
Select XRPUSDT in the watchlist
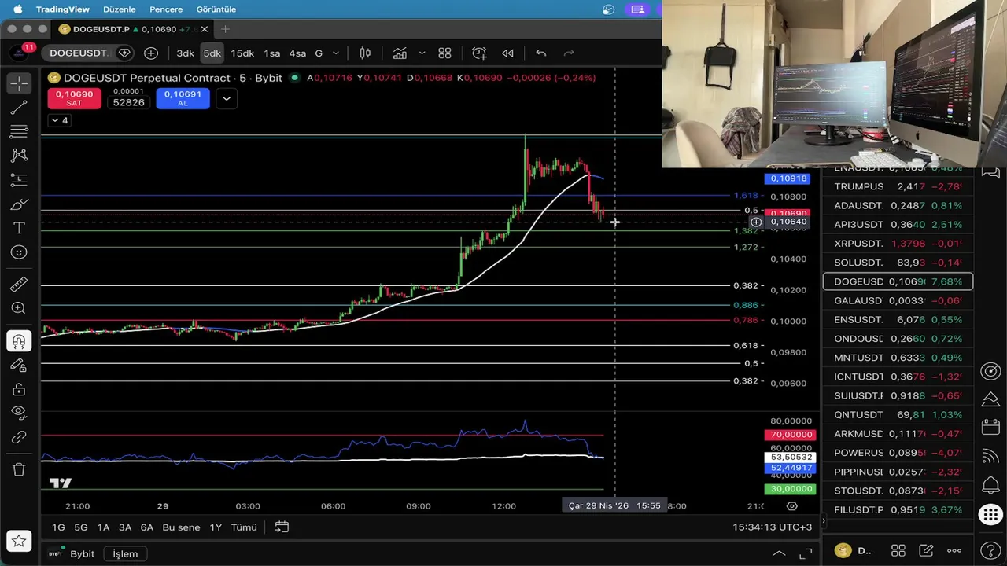(x=898, y=244)
